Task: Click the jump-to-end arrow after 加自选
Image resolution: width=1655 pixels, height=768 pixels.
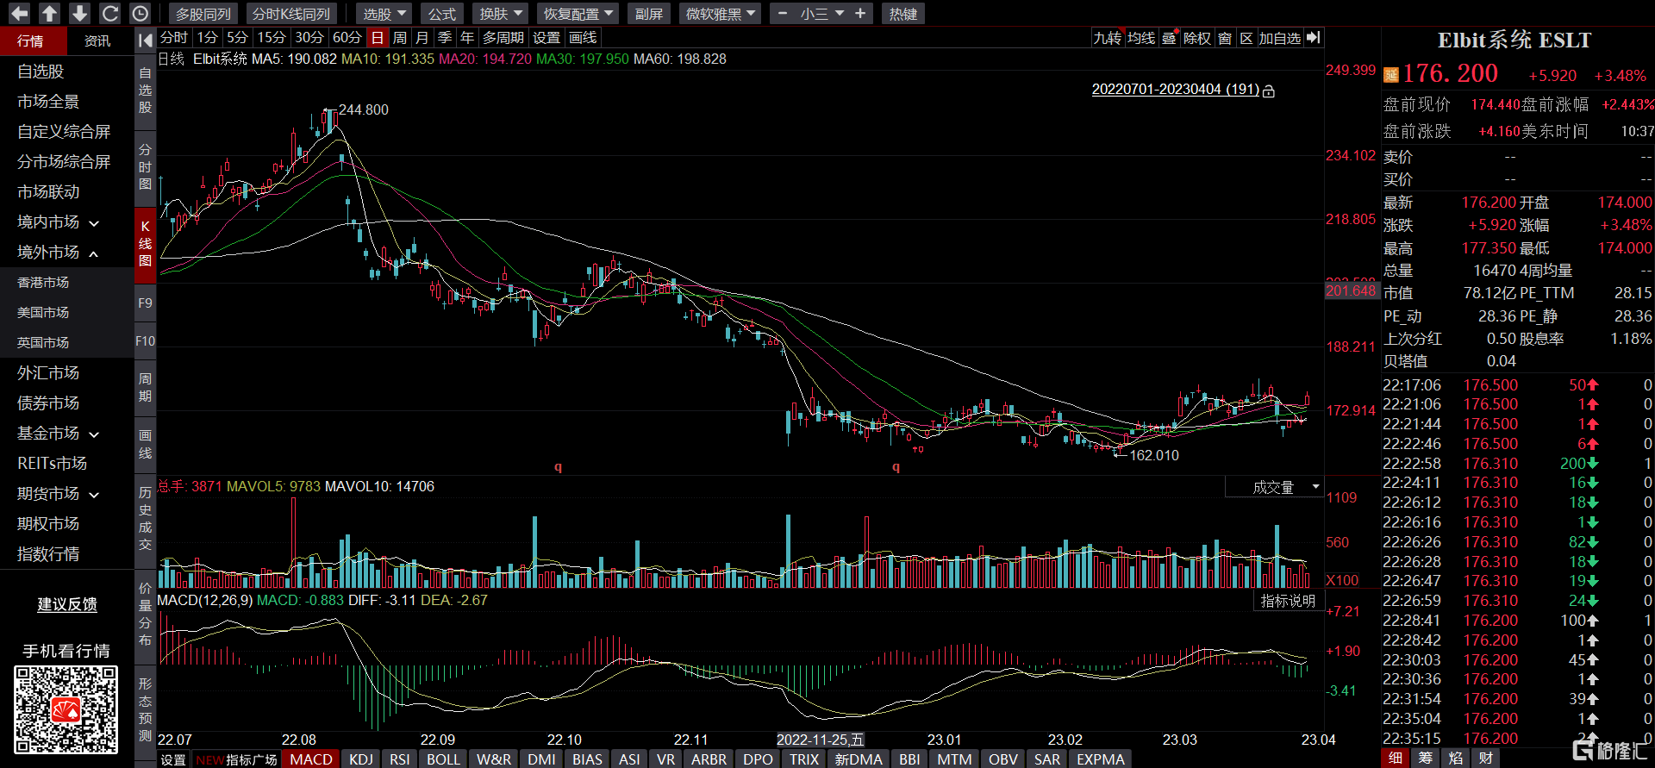Action: point(1313,37)
